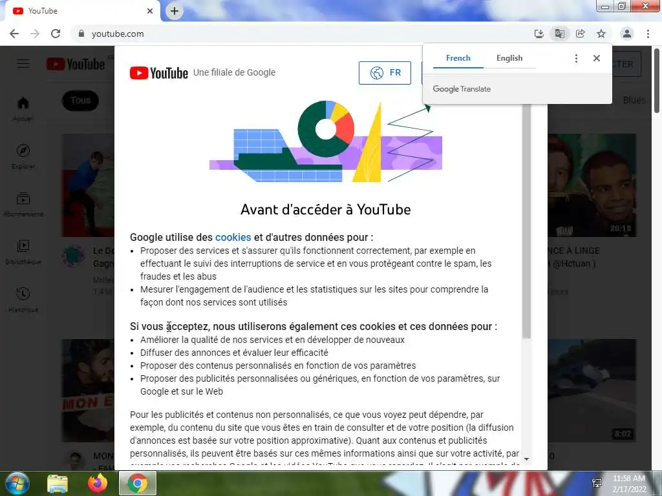Image resolution: width=662 pixels, height=496 pixels.
Task: Open the Chrome profile avatar
Action: 627,34
